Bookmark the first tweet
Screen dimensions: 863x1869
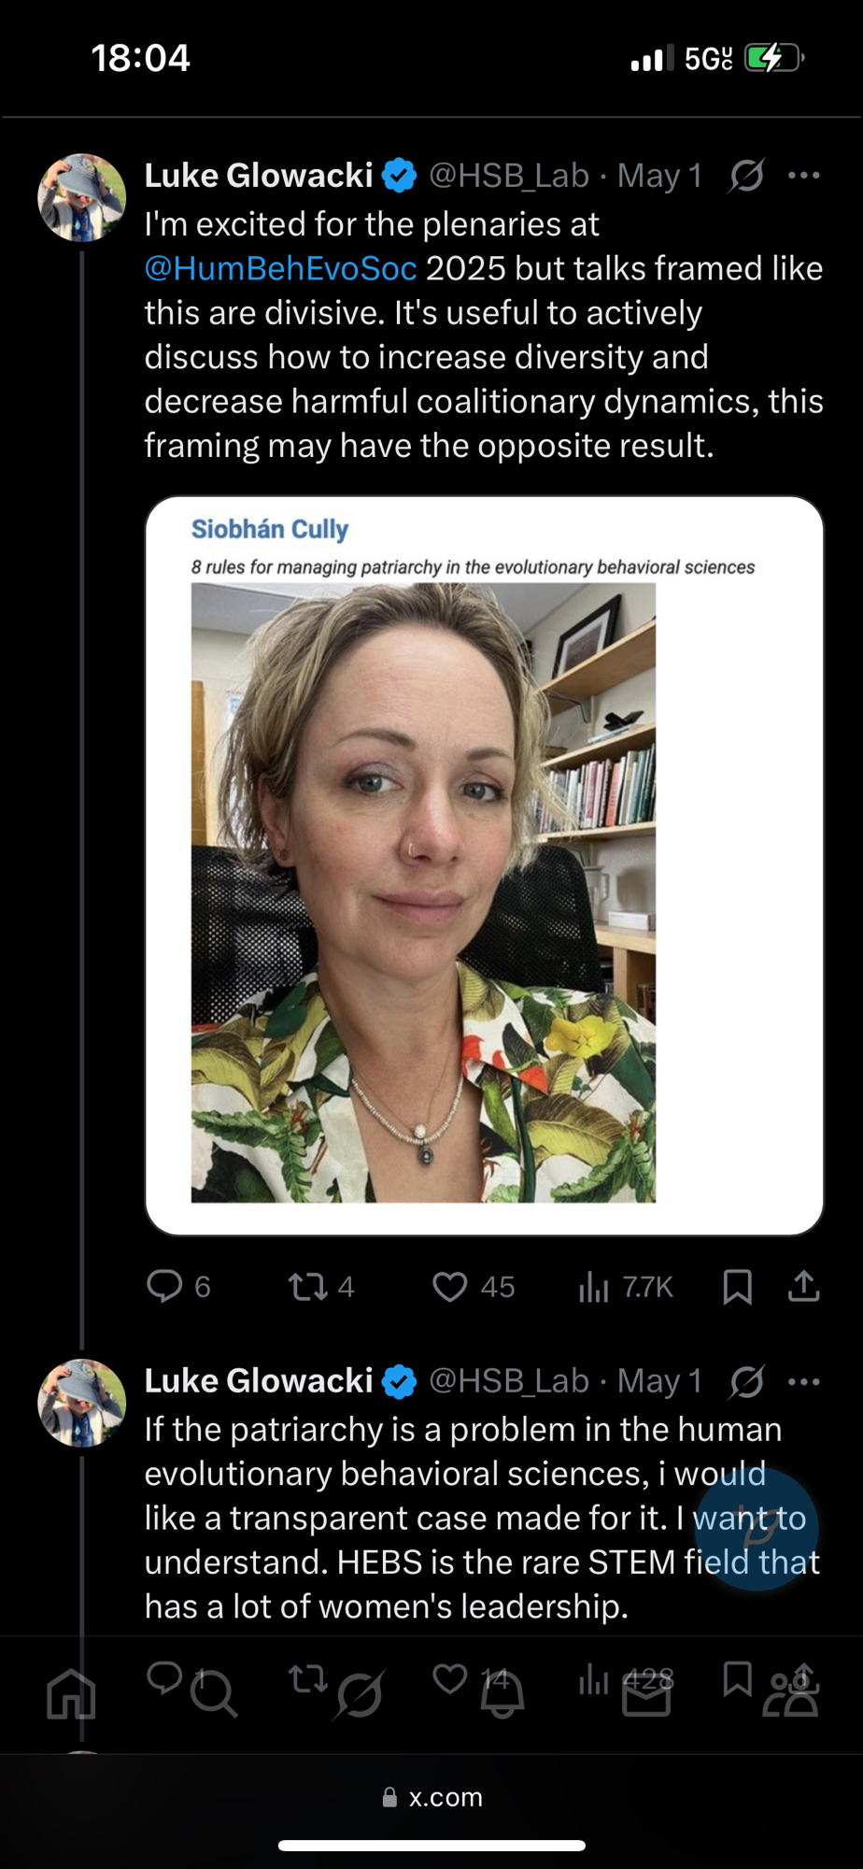click(737, 1287)
